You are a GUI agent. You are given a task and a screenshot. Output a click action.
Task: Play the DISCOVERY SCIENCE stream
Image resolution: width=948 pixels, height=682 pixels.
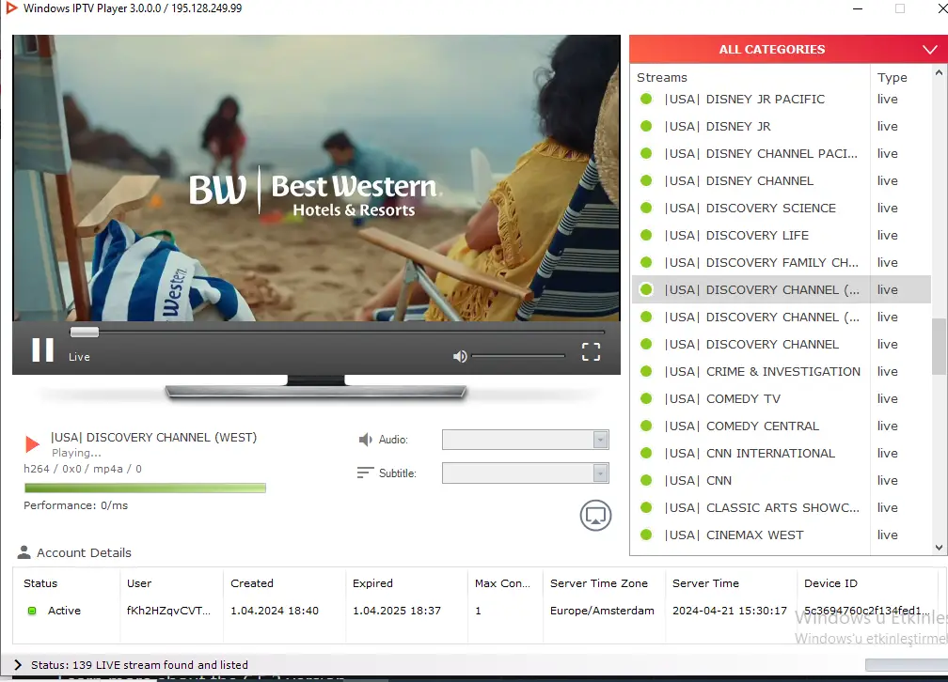click(x=782, y=208)
